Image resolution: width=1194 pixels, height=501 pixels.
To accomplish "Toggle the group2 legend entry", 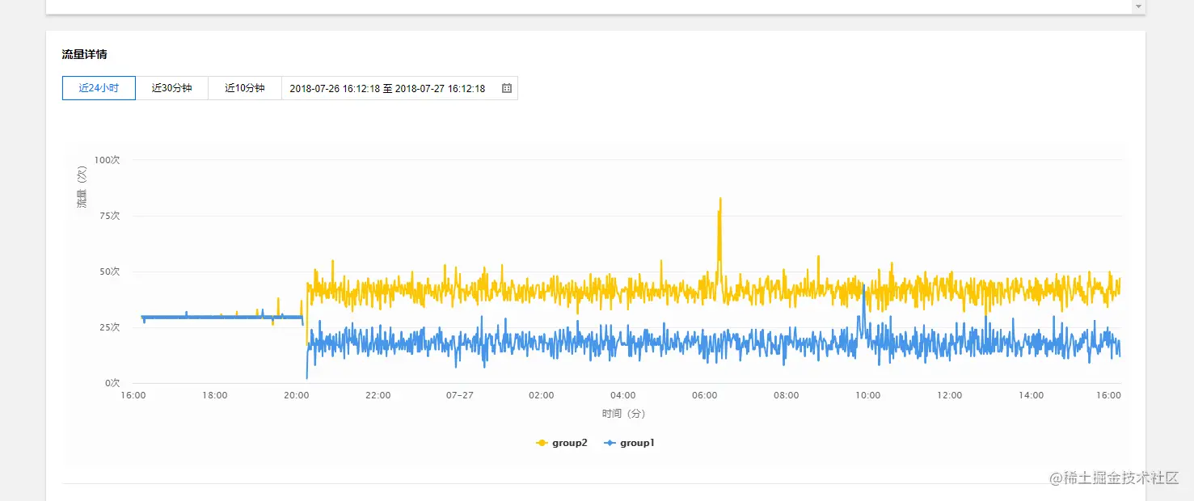I will 563,443.
